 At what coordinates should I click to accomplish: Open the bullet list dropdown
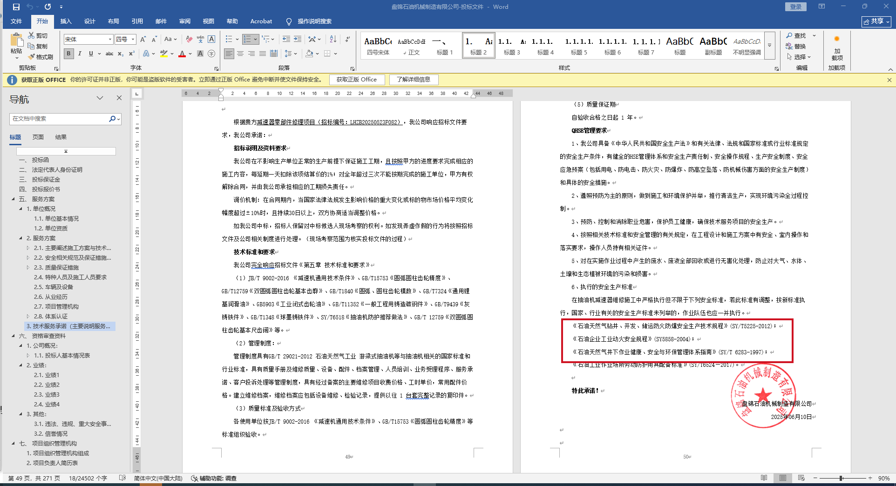coord(237,39)
